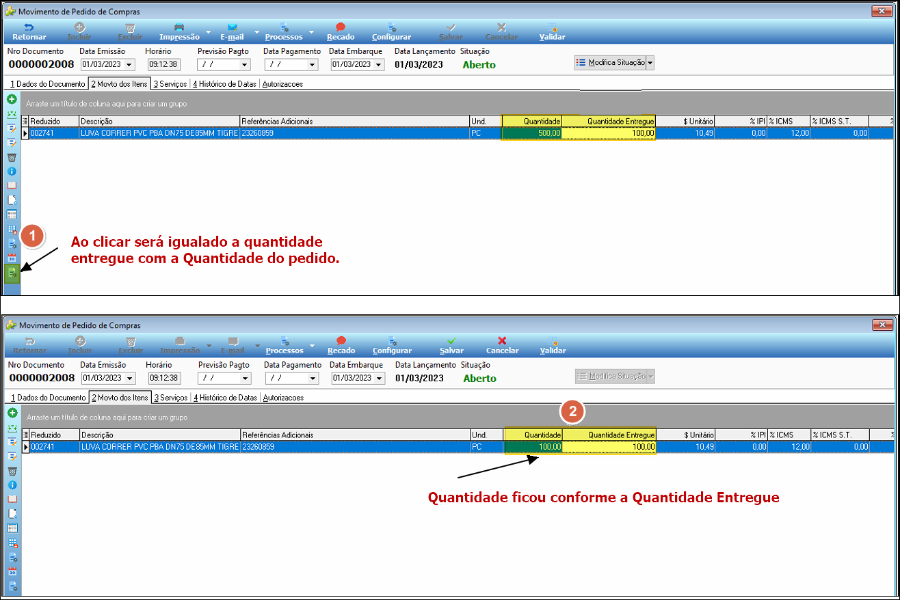Click the Descrição column header in the lower window

point(159,435)
